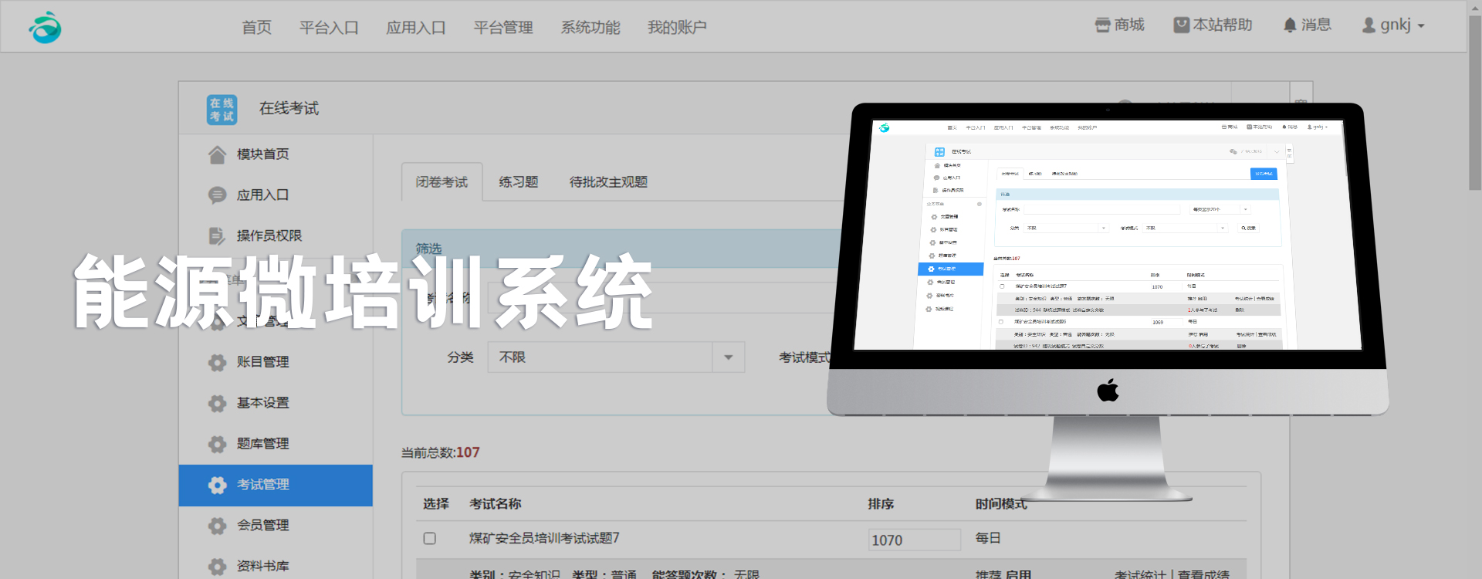The image size is (1482, 579).
Task: Switch to 待批改主观题 tab
Action: (608, 182)
